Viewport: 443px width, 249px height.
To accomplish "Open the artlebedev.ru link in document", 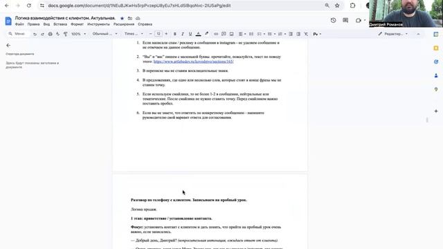I will tap(194, 62).
